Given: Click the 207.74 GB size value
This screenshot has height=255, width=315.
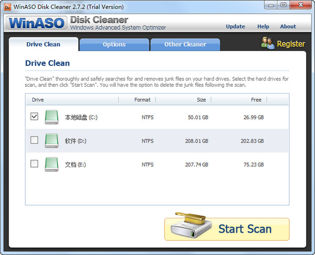Looking at the screenshot, I should coord(197,165).
